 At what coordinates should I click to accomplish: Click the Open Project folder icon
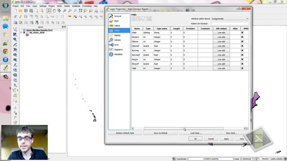(x=21, y=11)
